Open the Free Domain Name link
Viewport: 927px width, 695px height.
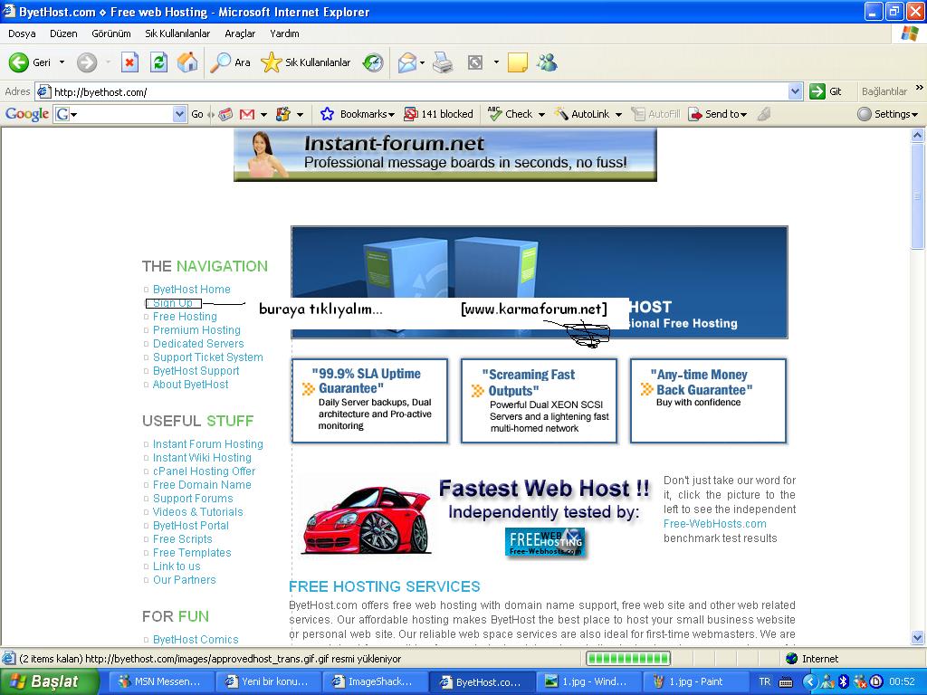tap(202, 485)
